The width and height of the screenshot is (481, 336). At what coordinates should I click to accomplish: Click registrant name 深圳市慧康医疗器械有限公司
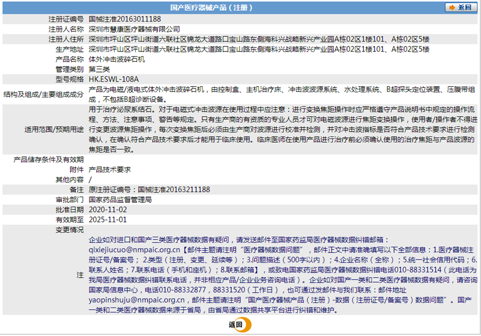(134, 29)
